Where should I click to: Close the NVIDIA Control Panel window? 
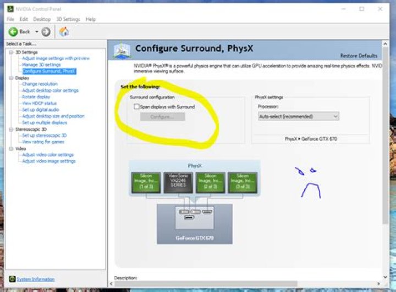tap(380, 9)
